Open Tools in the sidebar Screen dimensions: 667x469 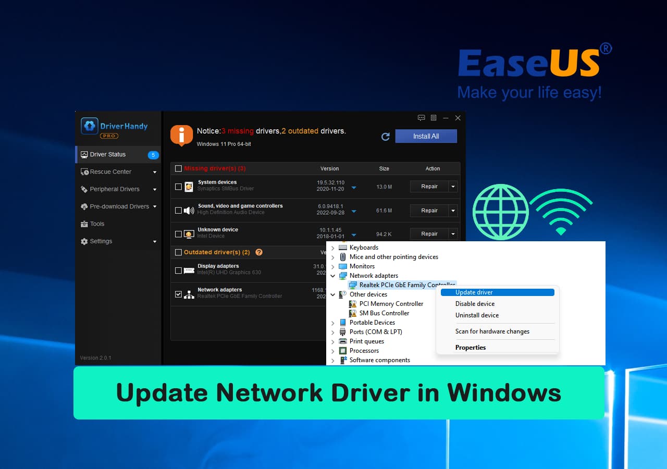tap(118, 224)
